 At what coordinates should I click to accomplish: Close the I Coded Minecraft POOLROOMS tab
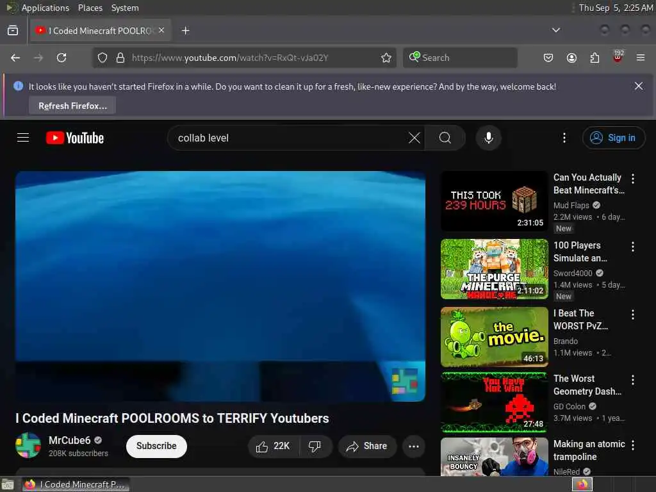tap(161, 30)
